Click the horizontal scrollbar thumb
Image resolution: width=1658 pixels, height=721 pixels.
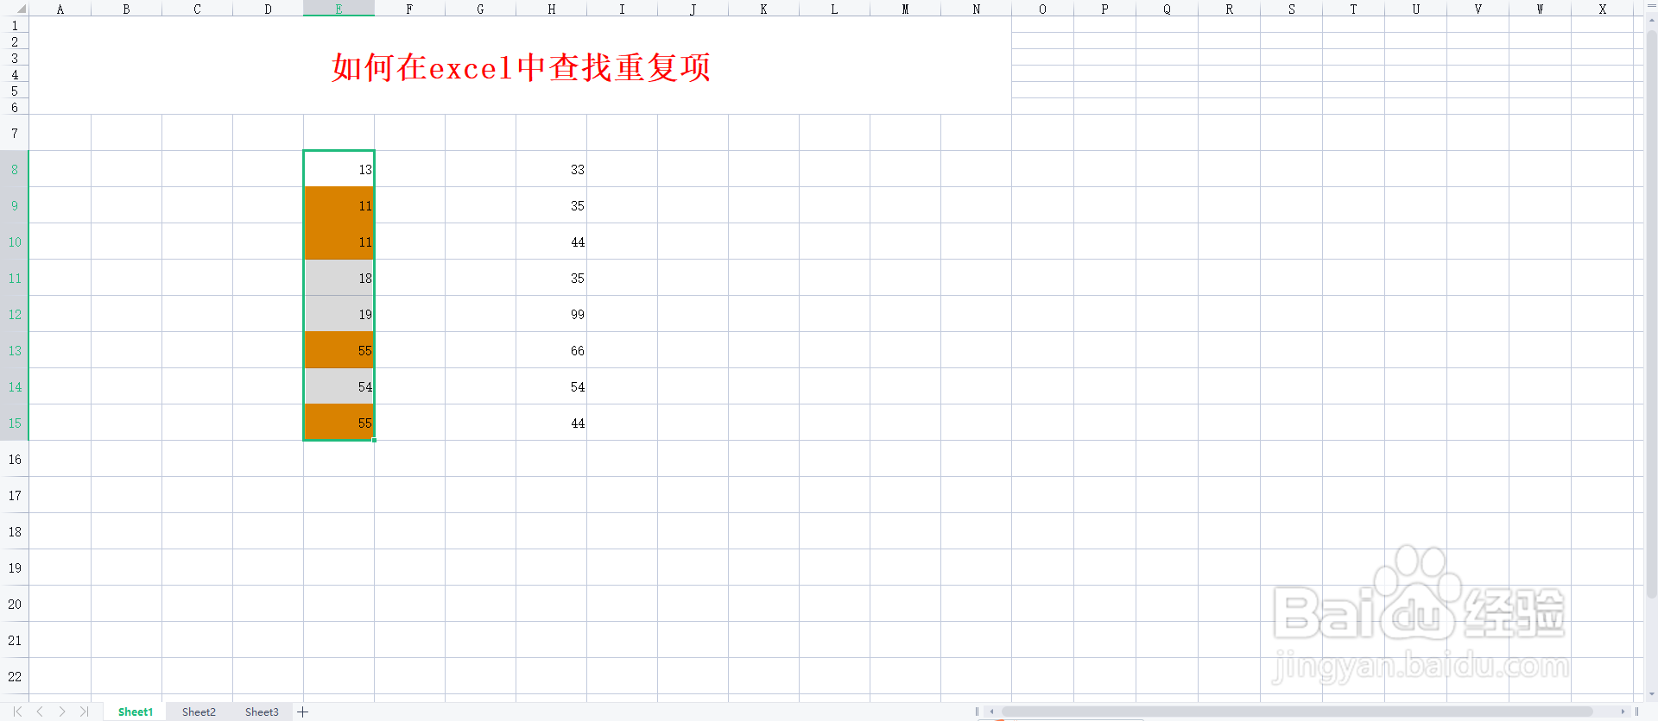point(1297,712)
